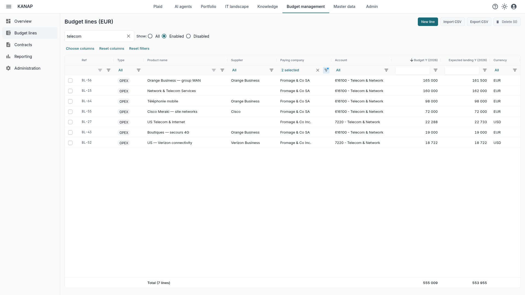
Task: Tick the checkbox for row BL-52
Action: pos(70,143)
